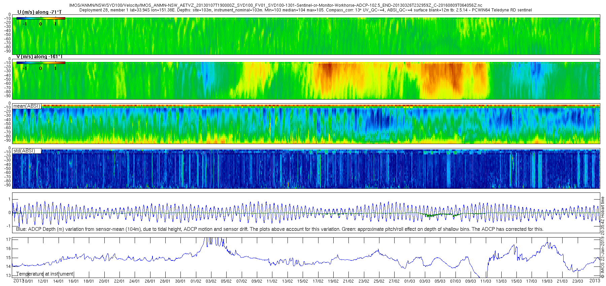Click the '17/03' date tick label
Viewport: 606px width, 286px height.
pos(531,281)
